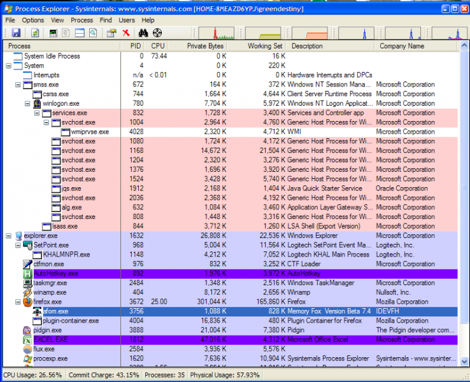Screen dimensions: 470x382
Task: Collapse the firefox.exe child processes
Action: click(x=18, y=302)
